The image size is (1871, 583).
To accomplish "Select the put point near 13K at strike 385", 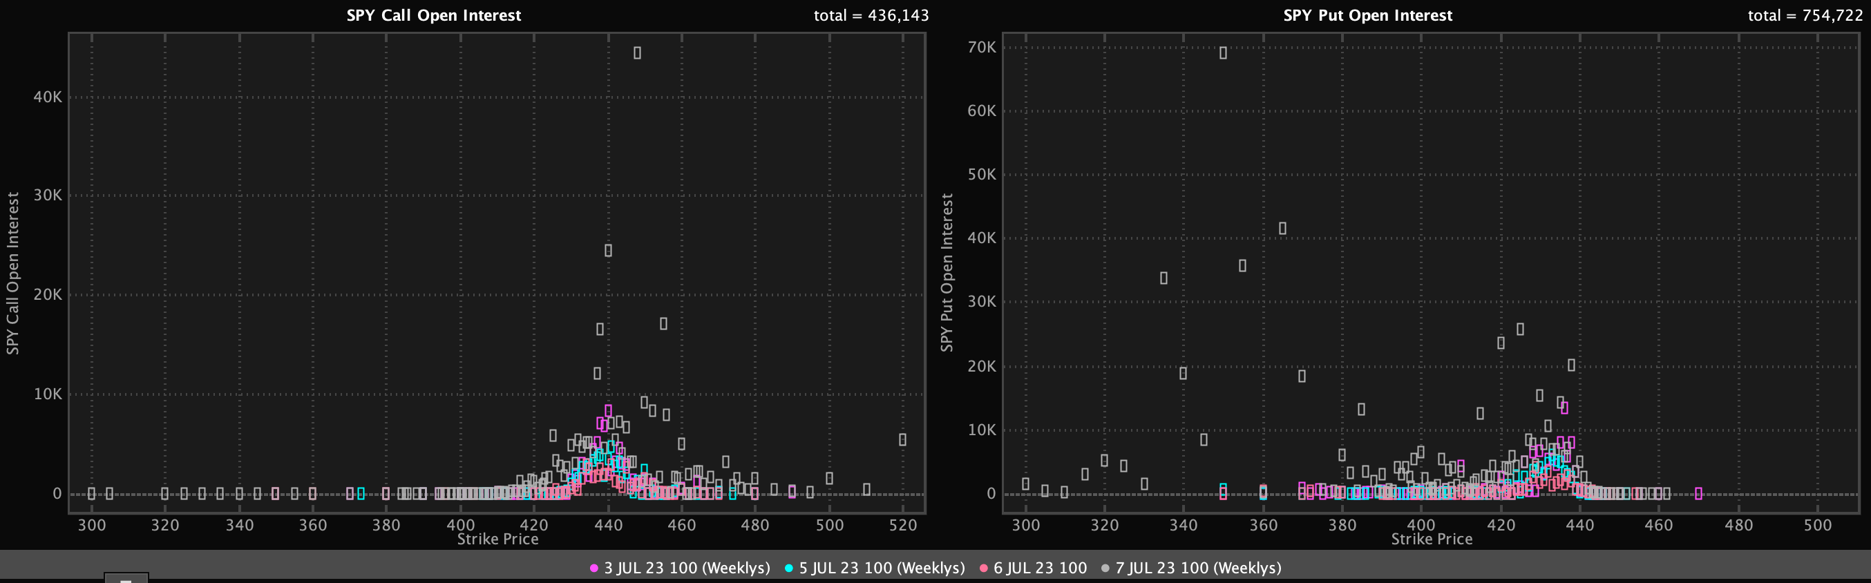I will tap(1361, 410).
